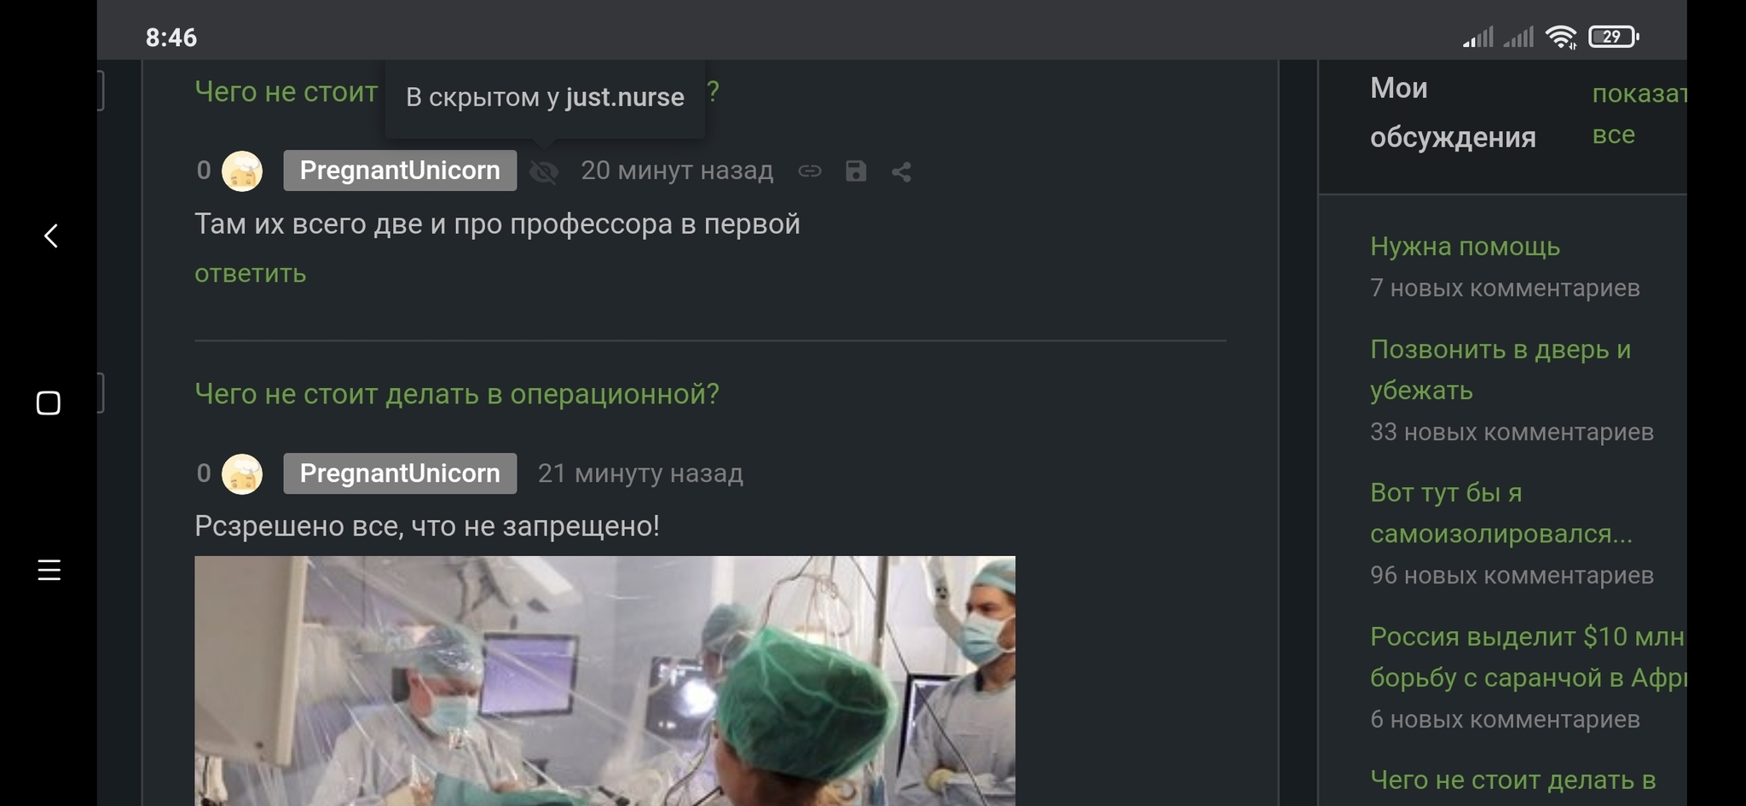1746x806 pixels.
Task: Open the operating room photo
Action: pyautogui.click(x=604, y=681)
